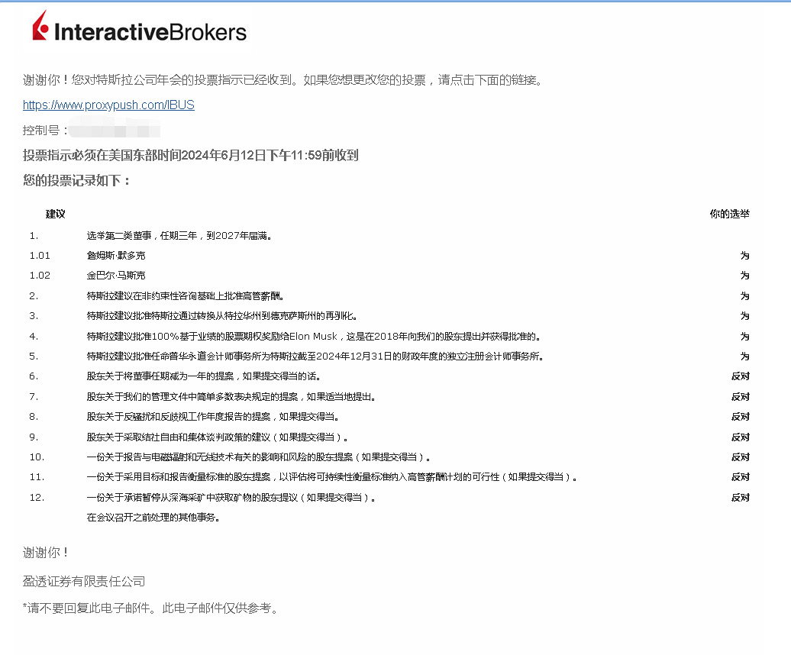Select proposal 10 about 电磁辐射 risks
Screen dimensions: 791x655
pyautogui.click(x=259, y=457)
